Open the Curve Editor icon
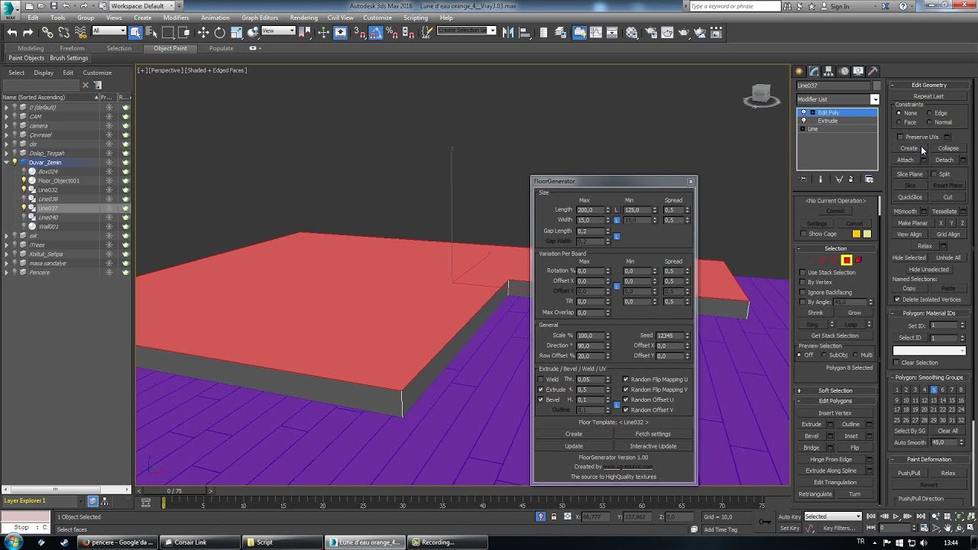978x550 pixels. pos(596,32)
